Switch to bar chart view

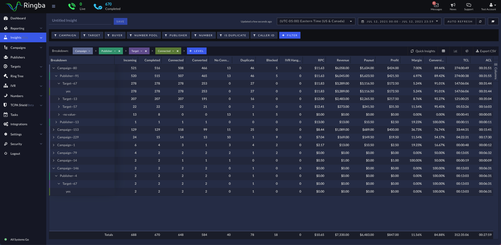pyautogui.click(x=455, y=51)
